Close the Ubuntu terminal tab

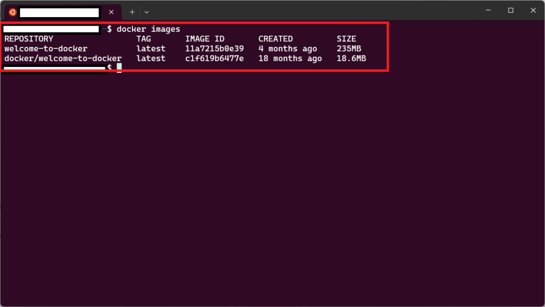tap(111, 12)
